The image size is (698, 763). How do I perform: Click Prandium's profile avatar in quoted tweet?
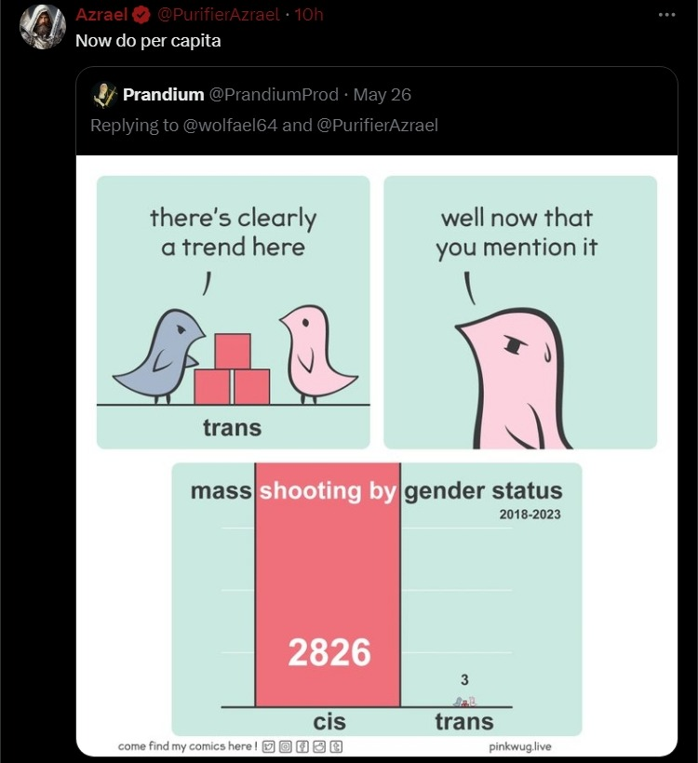point(104,95)
